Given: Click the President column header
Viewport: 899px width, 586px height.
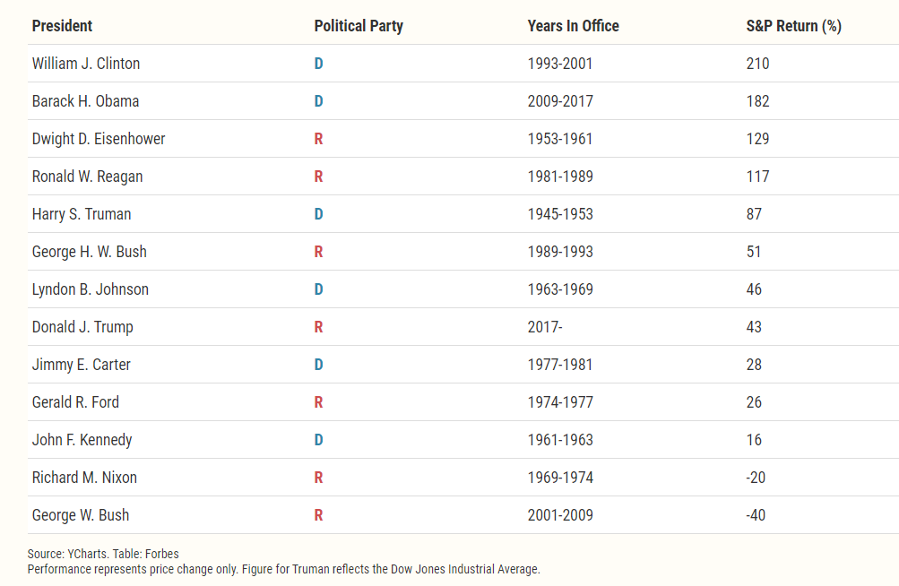Looking at the screenshot, I should click(62, 26).
